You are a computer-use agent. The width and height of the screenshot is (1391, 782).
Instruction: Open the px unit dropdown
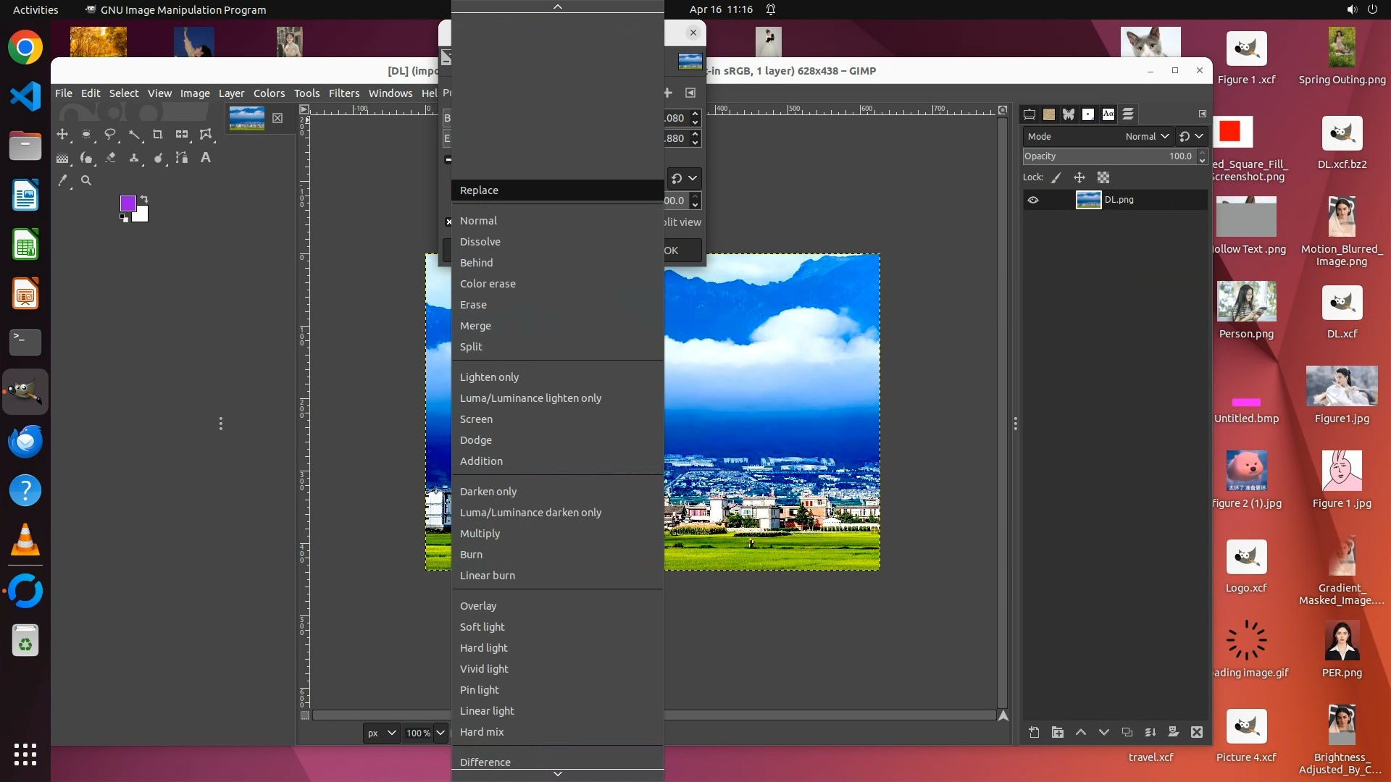click(381, 733)
